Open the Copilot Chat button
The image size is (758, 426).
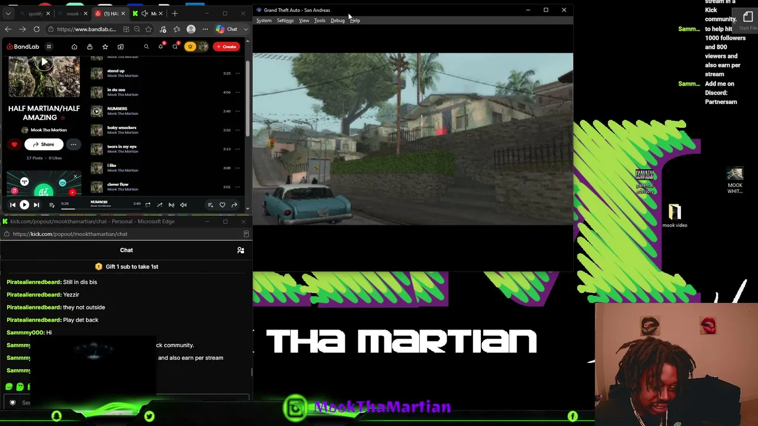227,29
